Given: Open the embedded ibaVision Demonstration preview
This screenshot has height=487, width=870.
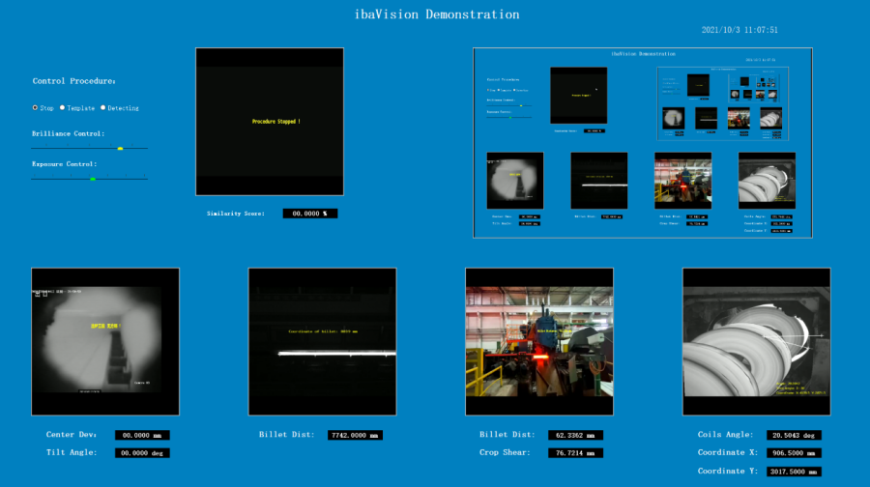Looking at the screenshot, I should [643, 143].
